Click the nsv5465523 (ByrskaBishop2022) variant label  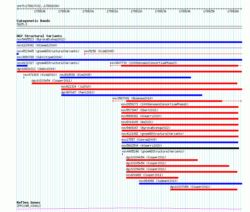pos(41,39)
